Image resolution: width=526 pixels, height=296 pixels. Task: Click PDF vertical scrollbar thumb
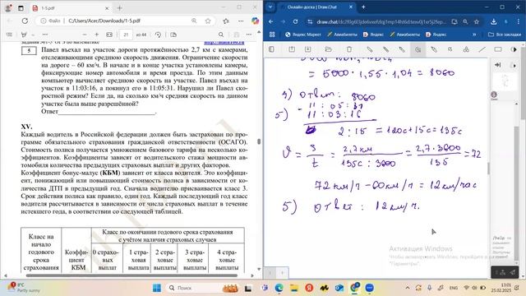pos(259,141)
